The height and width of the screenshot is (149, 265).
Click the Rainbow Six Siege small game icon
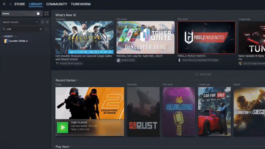point(179,60)
